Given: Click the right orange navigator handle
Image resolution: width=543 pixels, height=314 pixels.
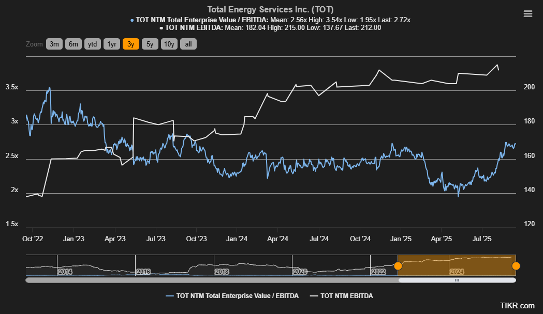Looking at the screenshot, I should pyautogui.click(x=516, y=265).
